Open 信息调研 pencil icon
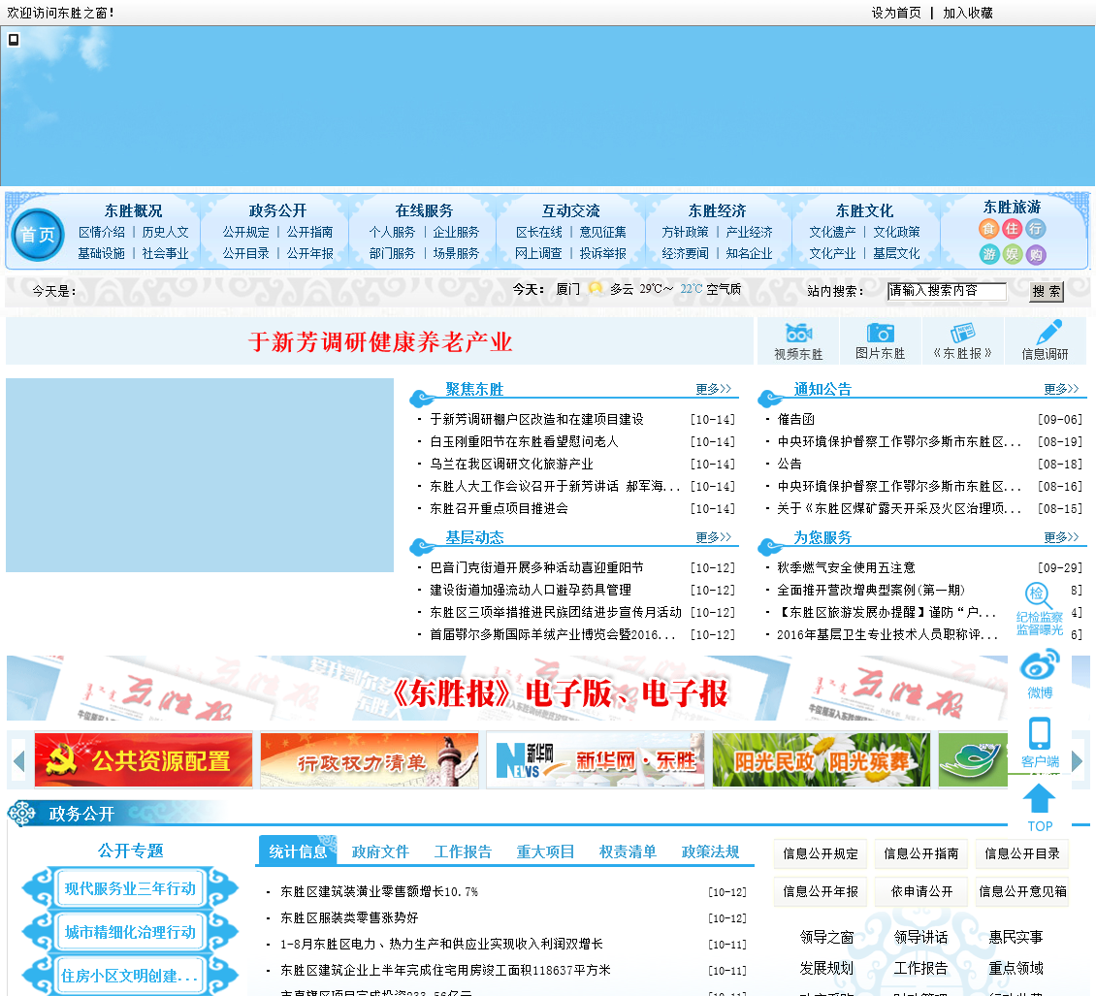 pyautogui.click(x=1045, y=341)
